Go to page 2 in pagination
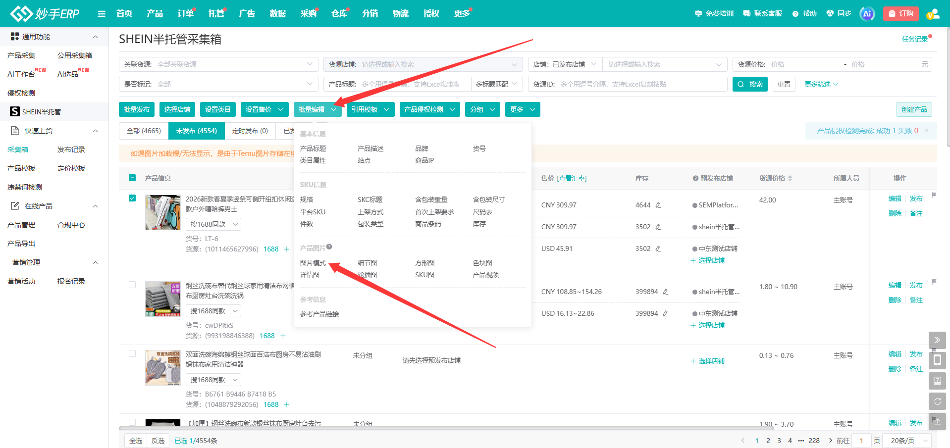Viewport: 950px width, 448px height. [x=768, y=441]
